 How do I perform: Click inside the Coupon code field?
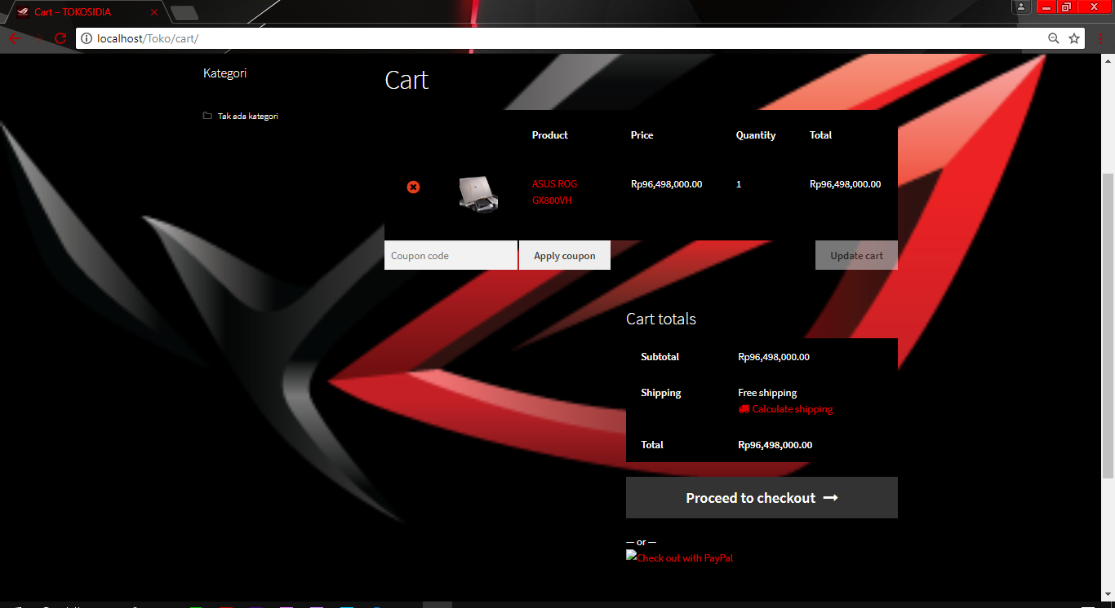(451, 255)
